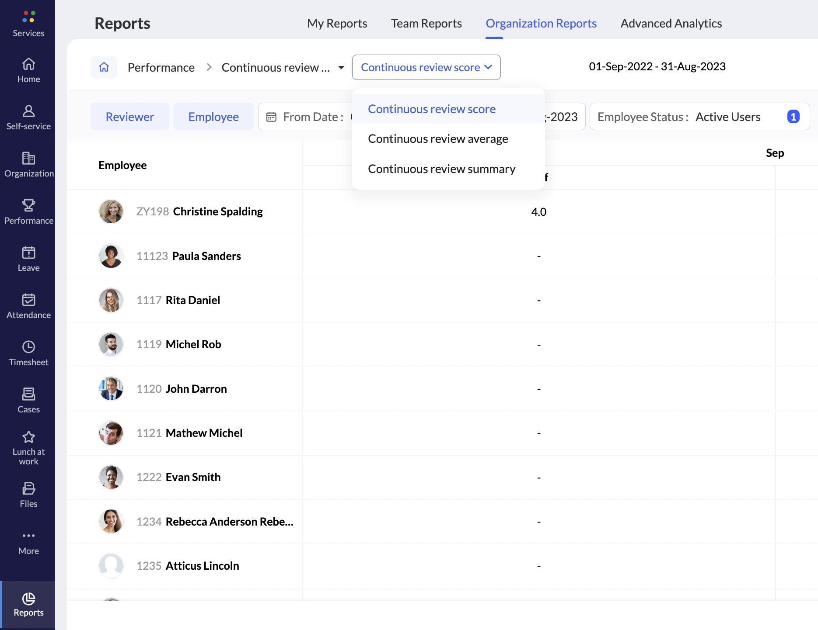Switch to Advanced Analytics tab
This screenshot has height=630, width=818.
[671, 23]
